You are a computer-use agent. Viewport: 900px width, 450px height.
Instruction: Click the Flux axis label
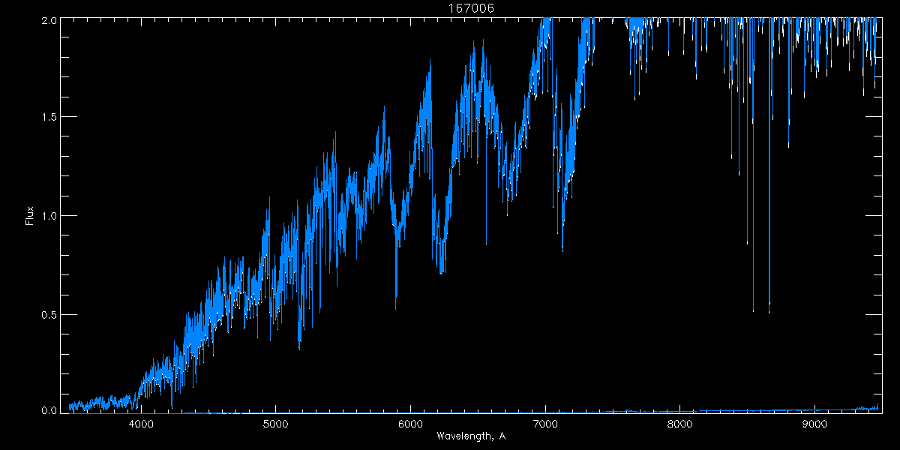click(30, 215)
